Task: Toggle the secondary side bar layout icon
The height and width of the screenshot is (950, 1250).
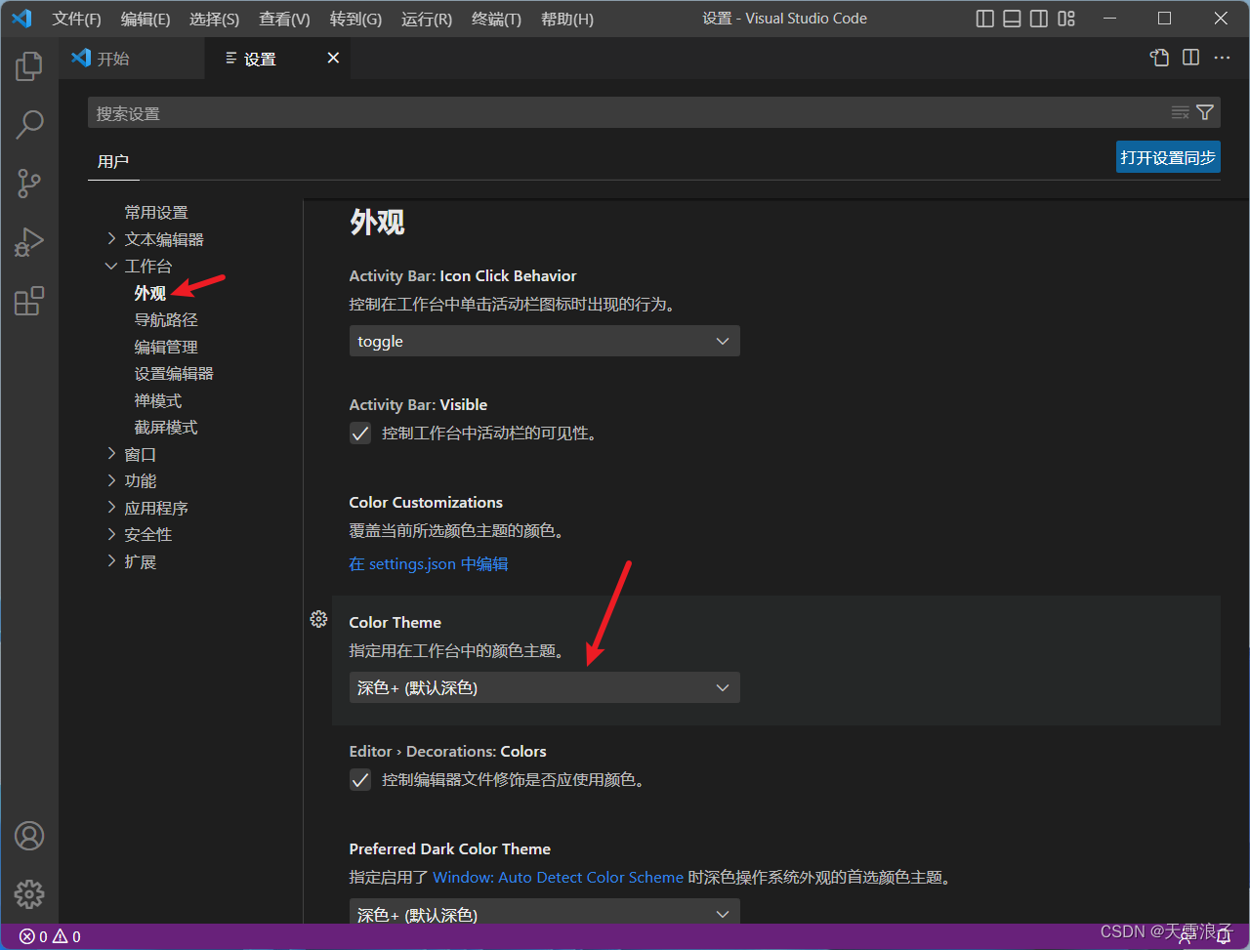Action: [x=1039, y=19]
